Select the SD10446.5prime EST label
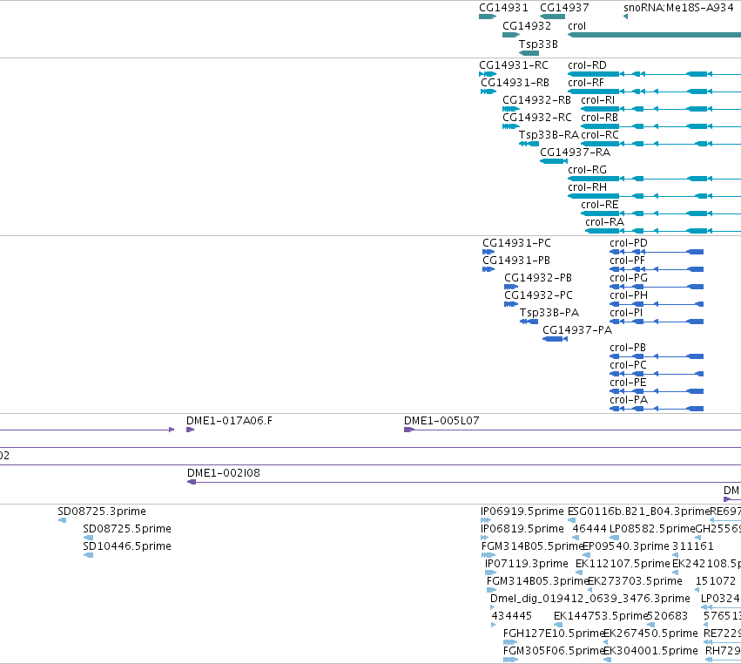The width and height of the screenshot is (741, 664). tap(127, 546)
